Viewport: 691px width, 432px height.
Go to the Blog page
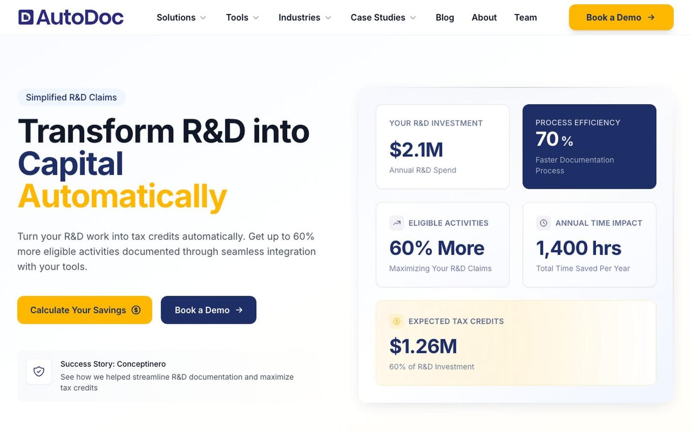click(x=445, y=17)
